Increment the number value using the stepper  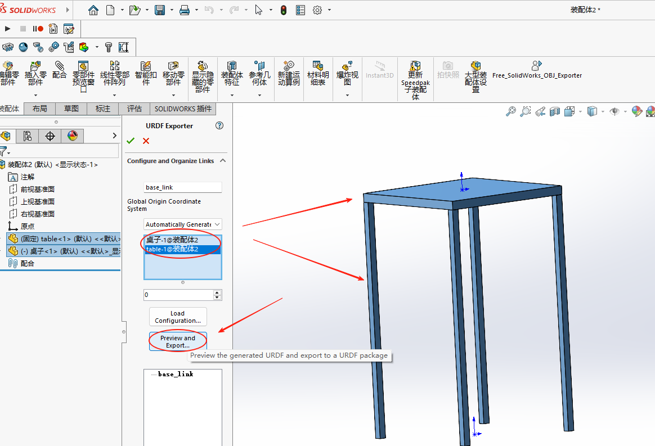pos(216,292)
